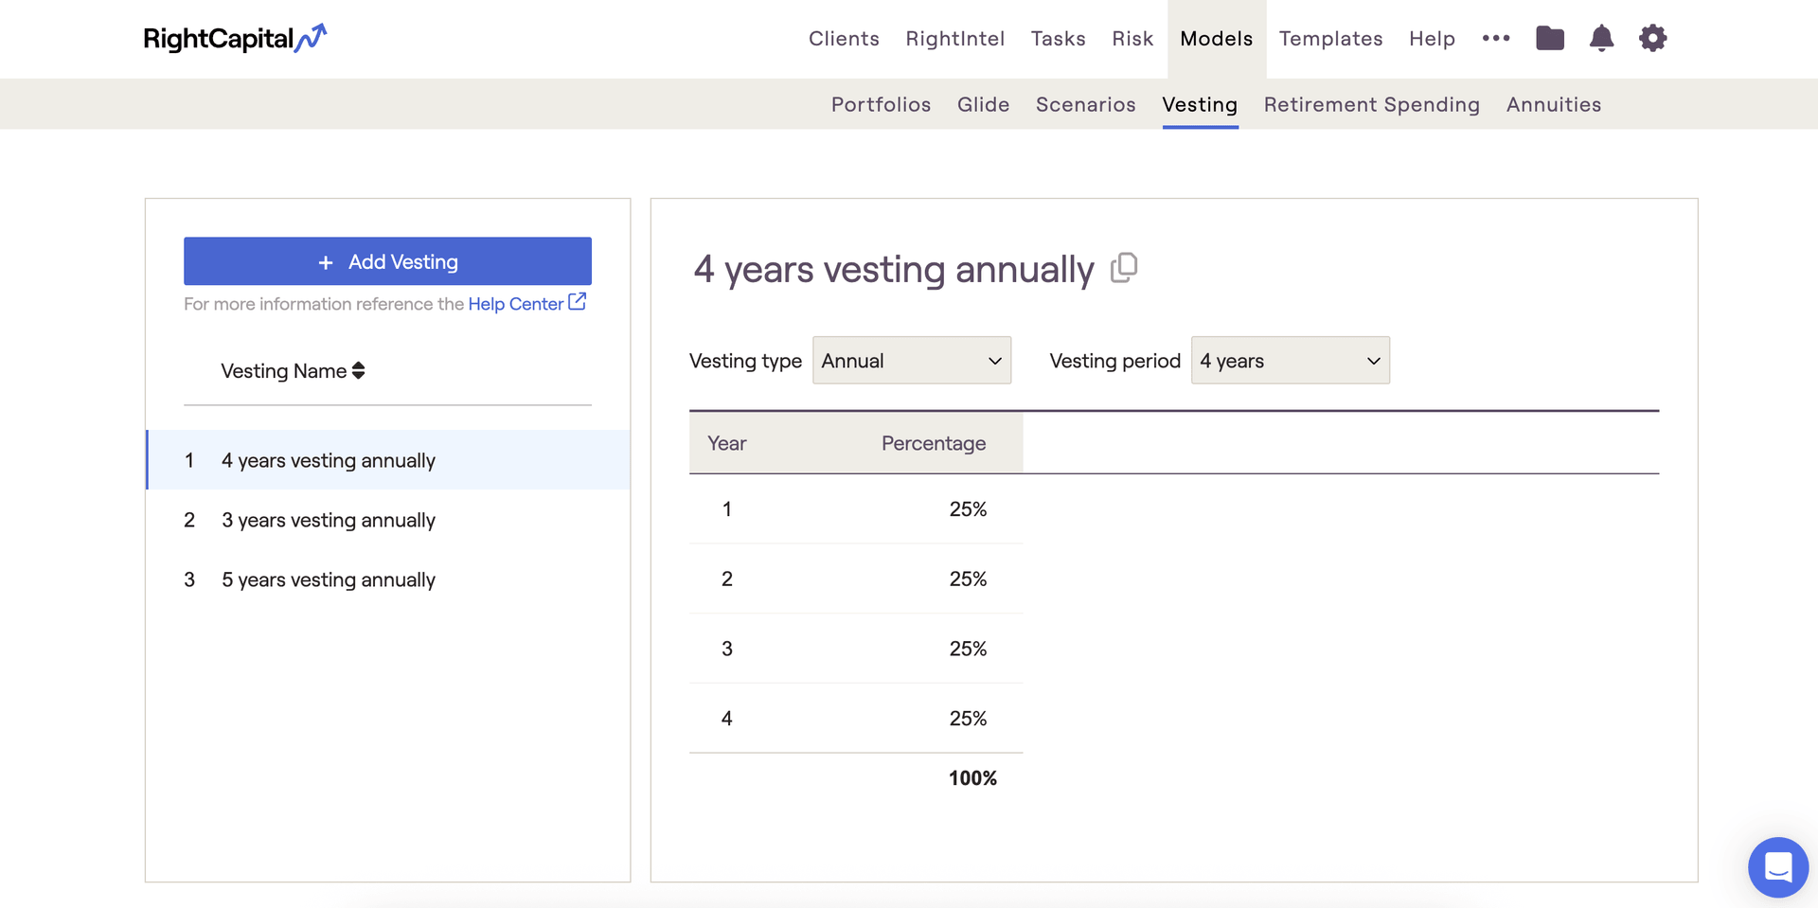Open the chat support bubble
1818x908 pixels.
(x=1778, y=867)
